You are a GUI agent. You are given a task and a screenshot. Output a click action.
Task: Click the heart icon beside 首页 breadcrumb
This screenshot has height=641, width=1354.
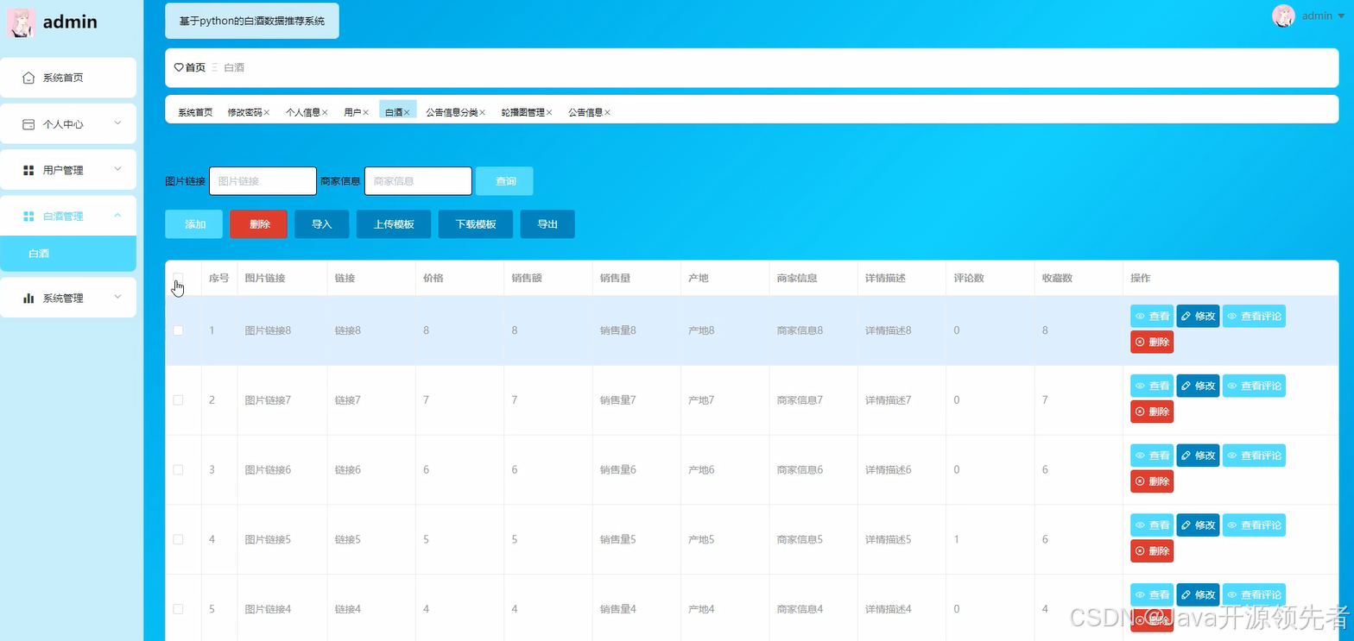(179, 67)
